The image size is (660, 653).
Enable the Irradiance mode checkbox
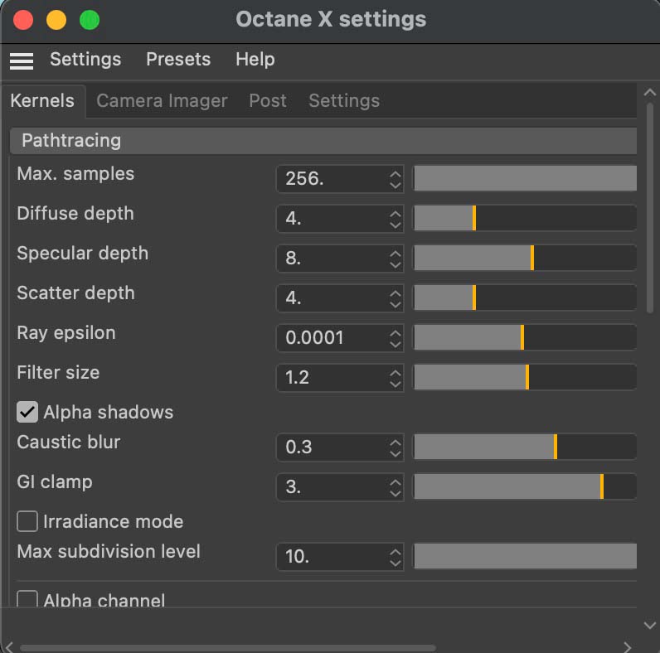[27, 521]
